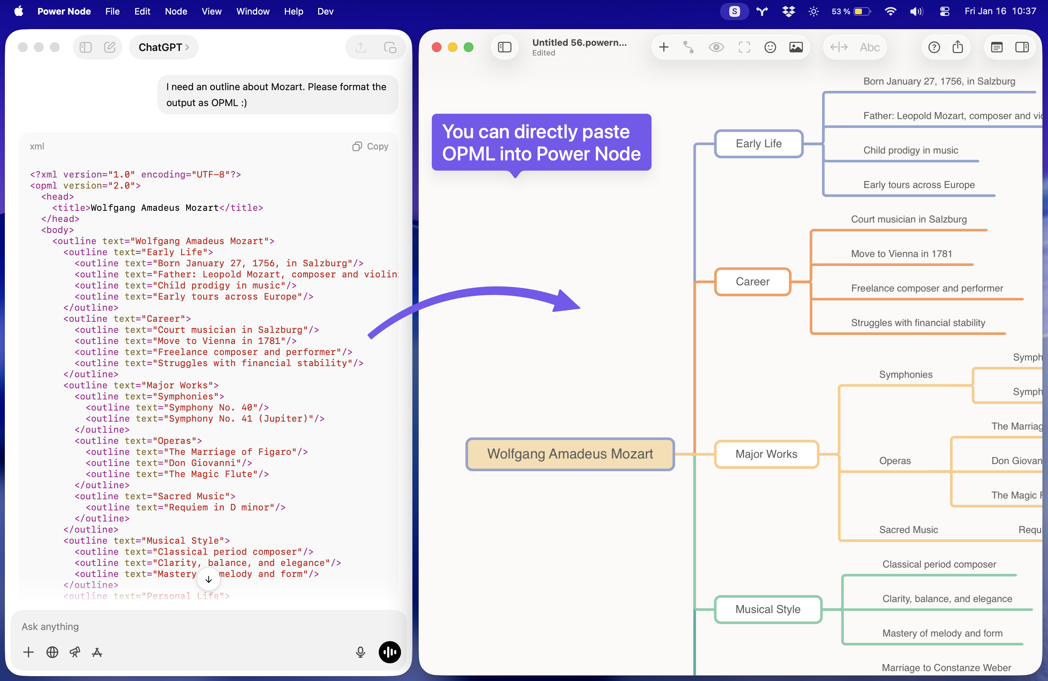This screenshot has width=1048, height=681.
Task: Toggle the right inspector panel
Action: [x=1022, y=47]
